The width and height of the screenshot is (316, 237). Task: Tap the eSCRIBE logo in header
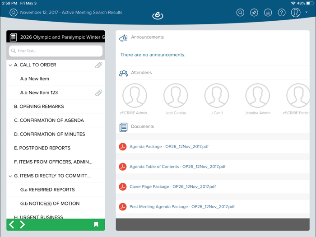pos(158,15)
